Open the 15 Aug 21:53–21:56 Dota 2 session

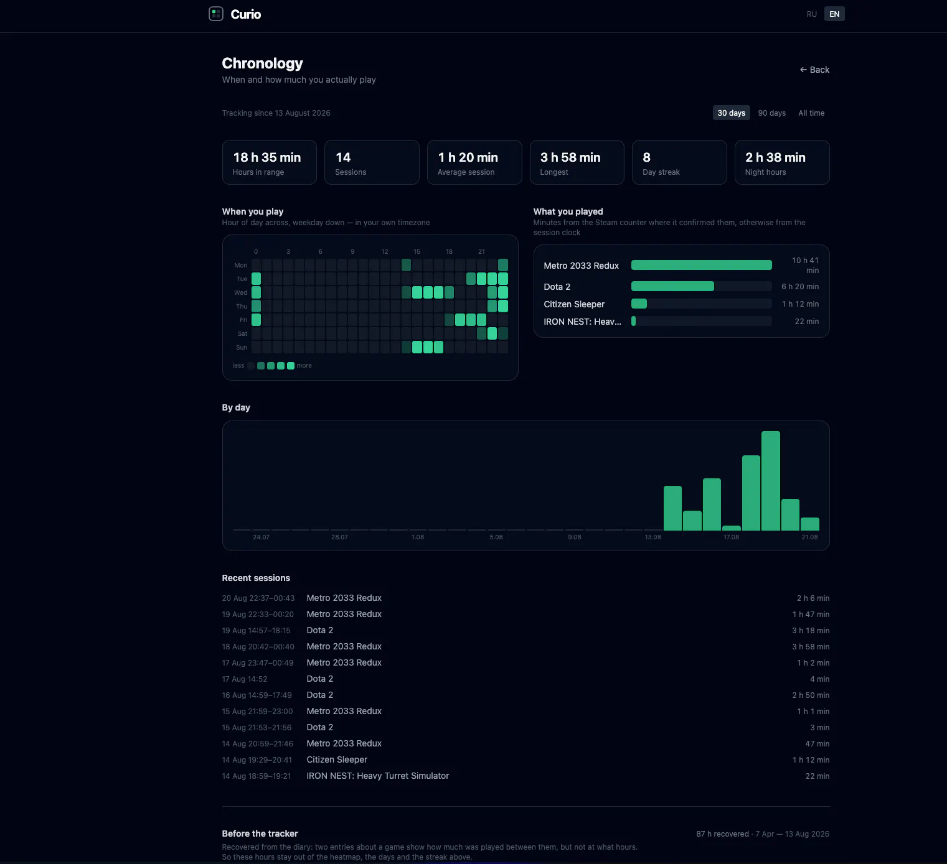(x=525, y=727)
